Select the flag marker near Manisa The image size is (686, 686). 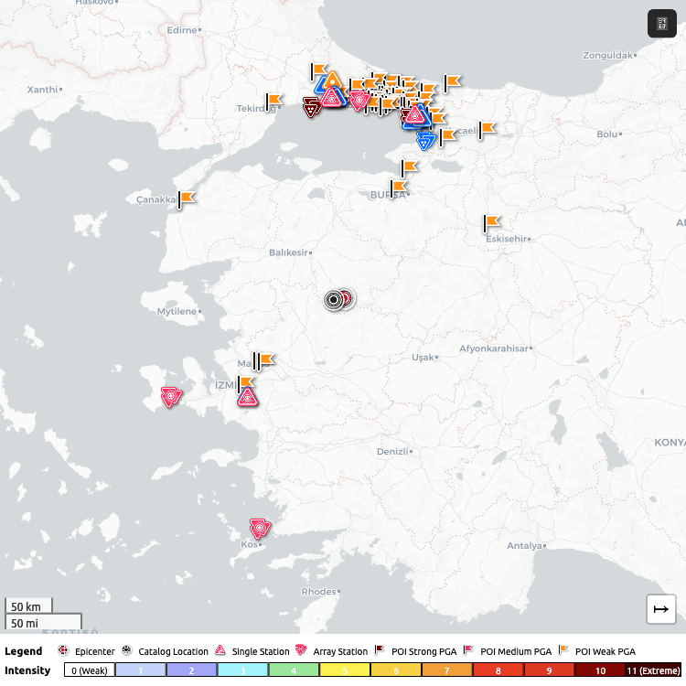tap(264, 360)
